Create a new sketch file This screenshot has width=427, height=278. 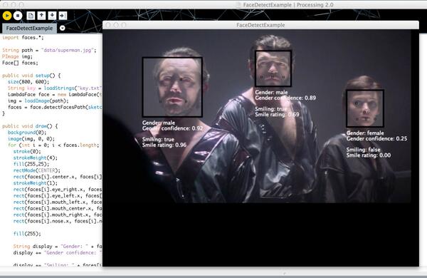[31, 16]
